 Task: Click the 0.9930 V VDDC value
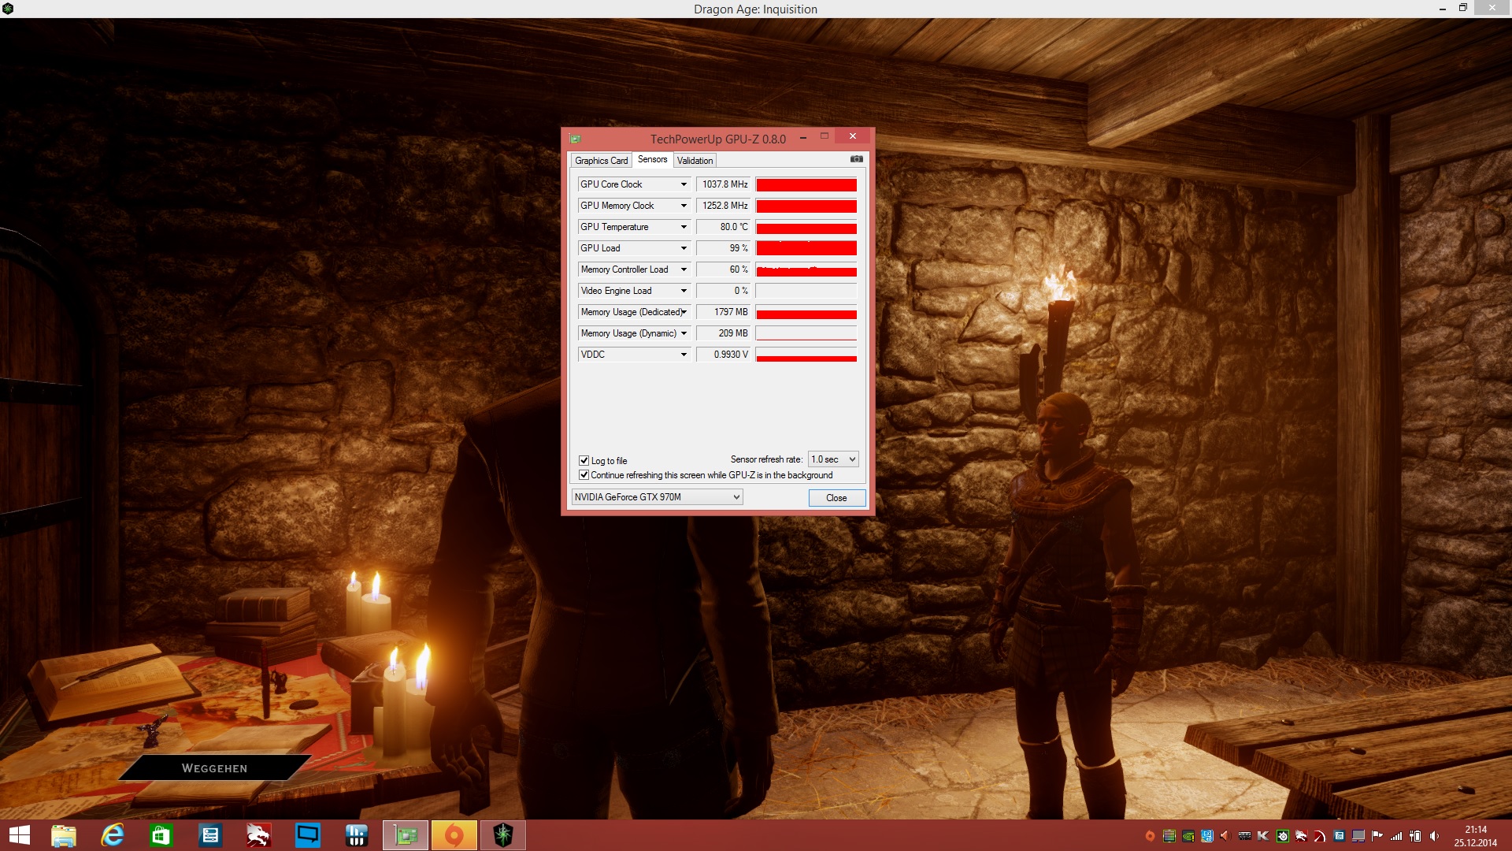click(x=723, y=354)
